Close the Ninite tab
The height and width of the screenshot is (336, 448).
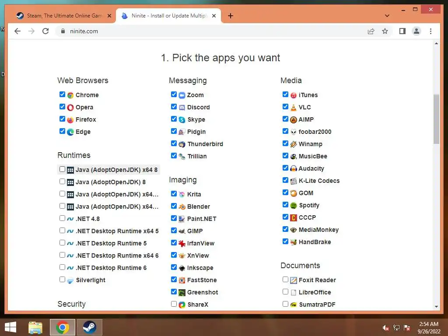pos(213,16)
